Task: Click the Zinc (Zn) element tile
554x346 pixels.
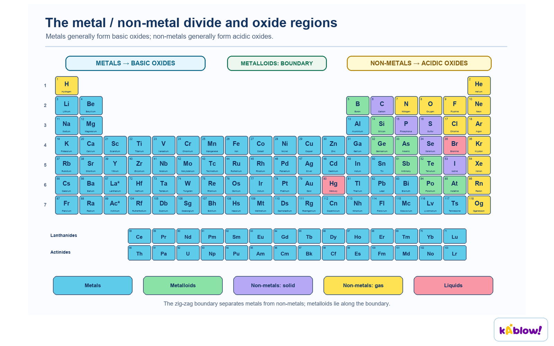Action: (333, 145)
